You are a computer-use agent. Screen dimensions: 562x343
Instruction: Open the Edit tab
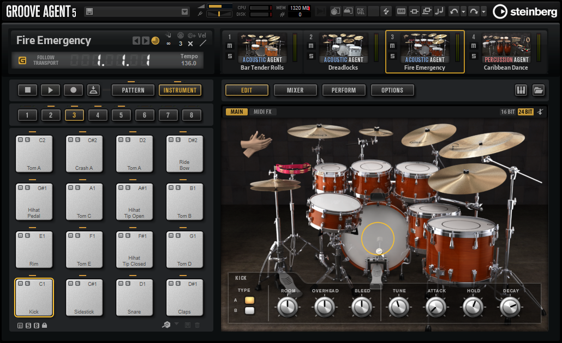click(x=247, y=90)
